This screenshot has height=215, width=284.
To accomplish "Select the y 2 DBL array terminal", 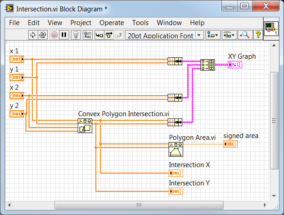I will pos(17,114).
